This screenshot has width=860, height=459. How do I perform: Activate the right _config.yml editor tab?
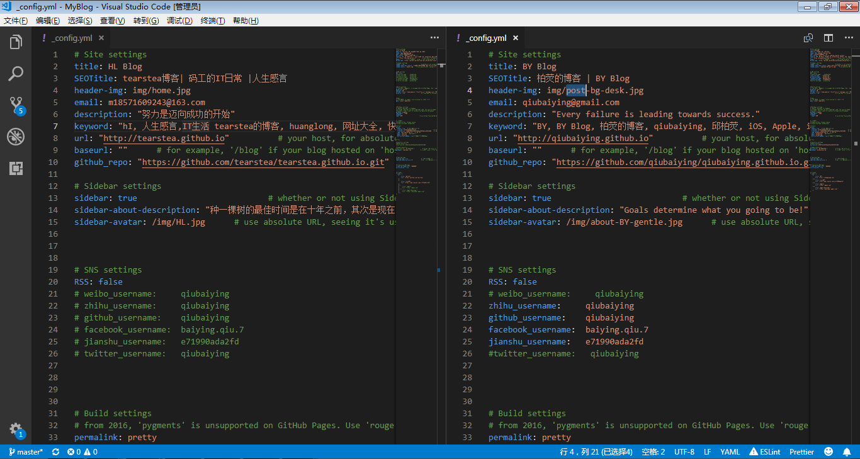click(486, 38)
